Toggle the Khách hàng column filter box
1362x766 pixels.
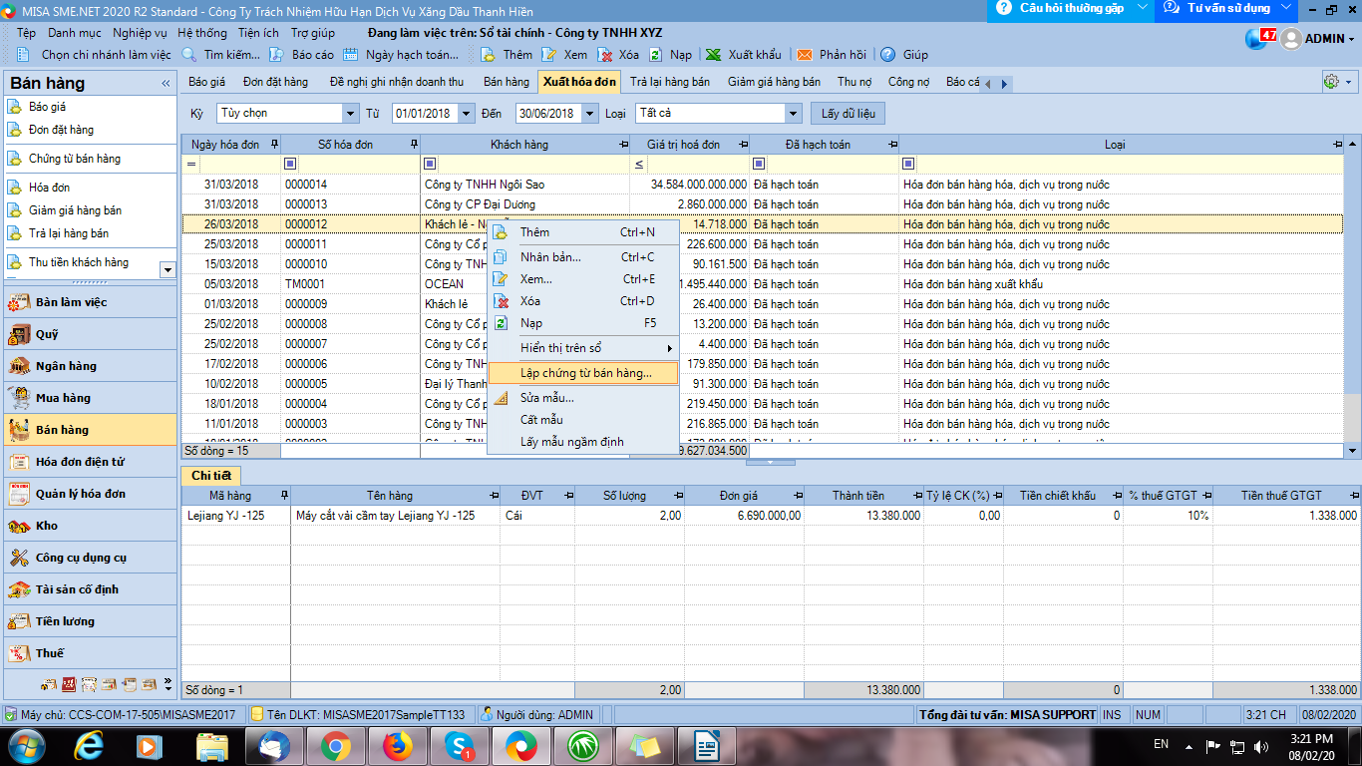tap(430, 164)
